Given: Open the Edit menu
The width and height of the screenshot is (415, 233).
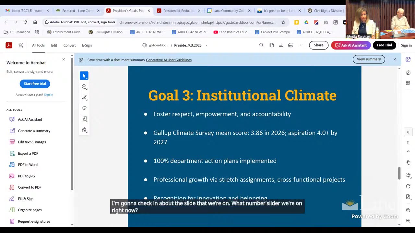Looking at the screenshot, I should 54,45.
